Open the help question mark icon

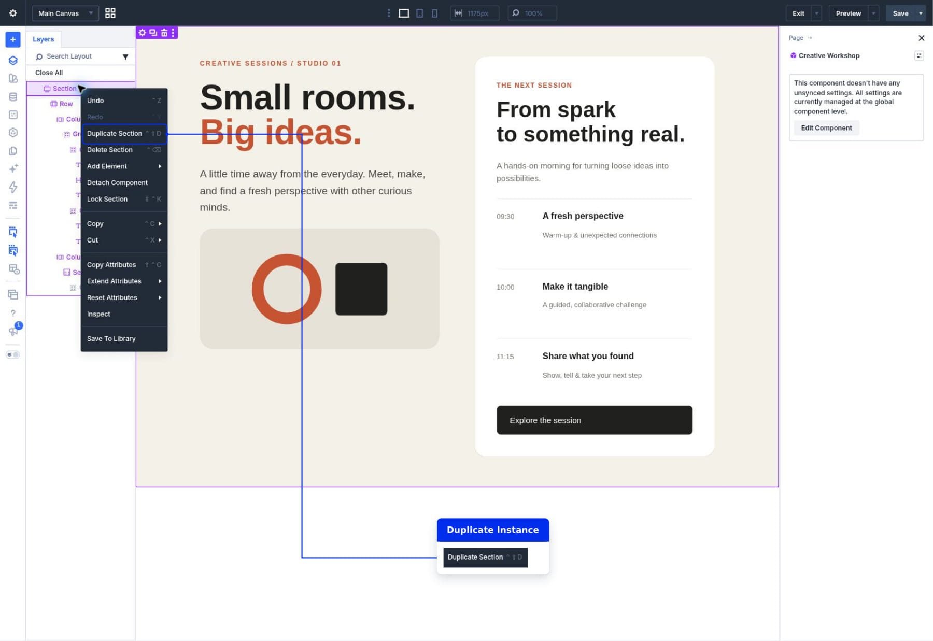tap(13, 313)
